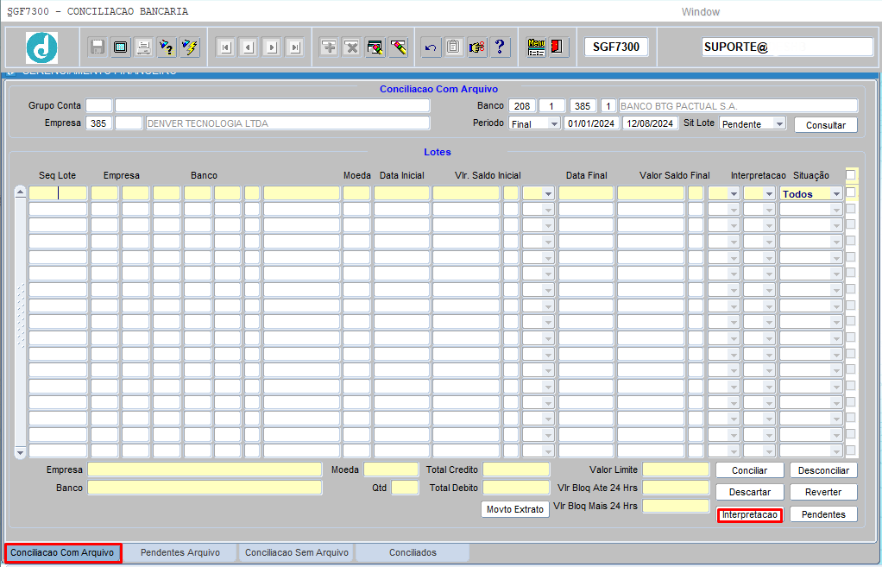
Task: Switch to the Conciliacao Com Arquivo tab
Action: pos(62,553)
